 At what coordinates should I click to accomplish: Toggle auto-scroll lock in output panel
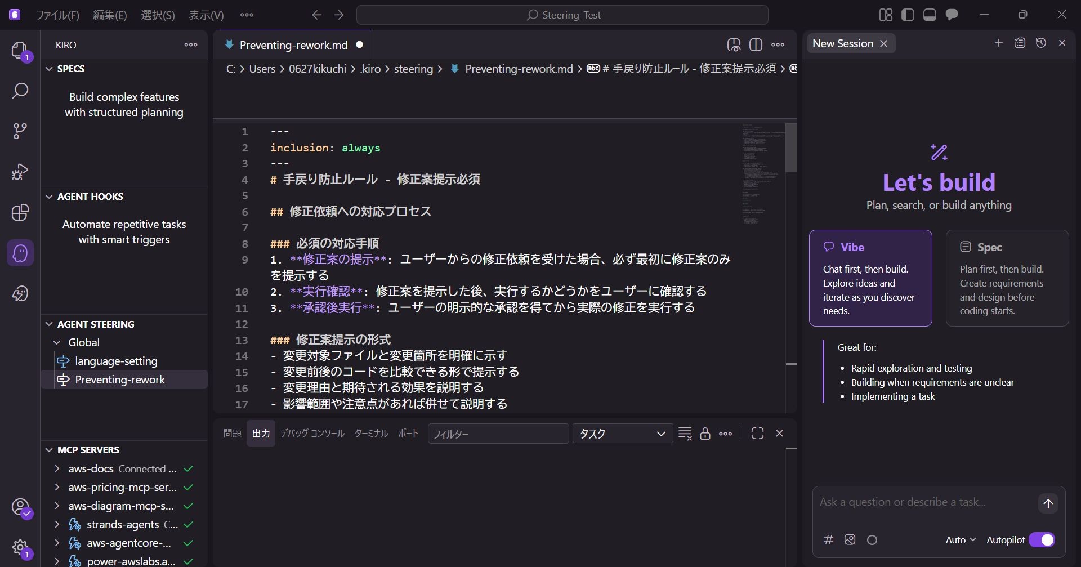click(x=705, y=434)
